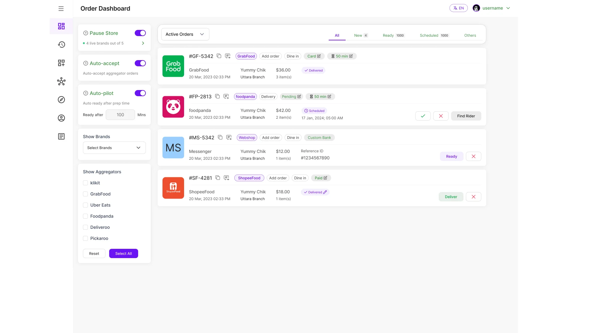
Task: Click Find Rider for order #FP-2813
Action: [x=466, y=116]
